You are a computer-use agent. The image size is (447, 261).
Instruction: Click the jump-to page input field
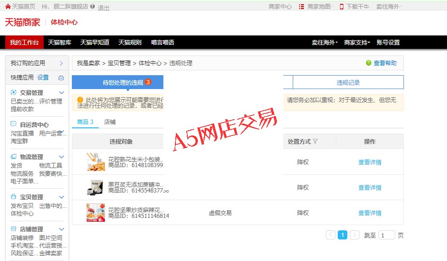pos(387,235)
